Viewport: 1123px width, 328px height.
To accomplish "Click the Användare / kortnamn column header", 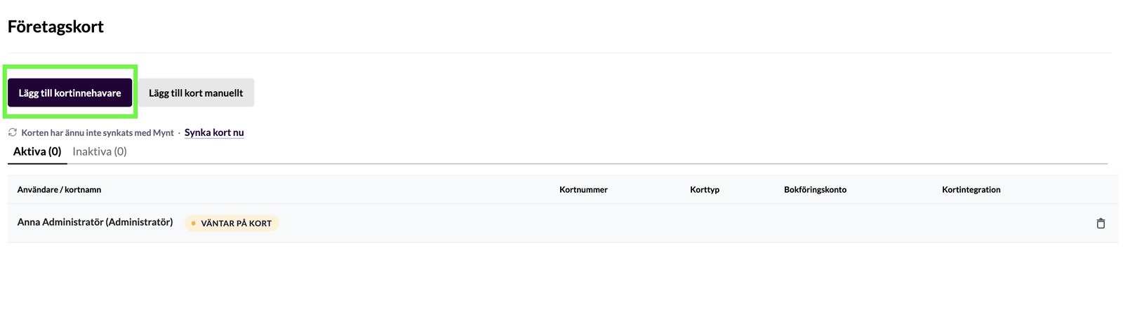I will pos(59,190).
